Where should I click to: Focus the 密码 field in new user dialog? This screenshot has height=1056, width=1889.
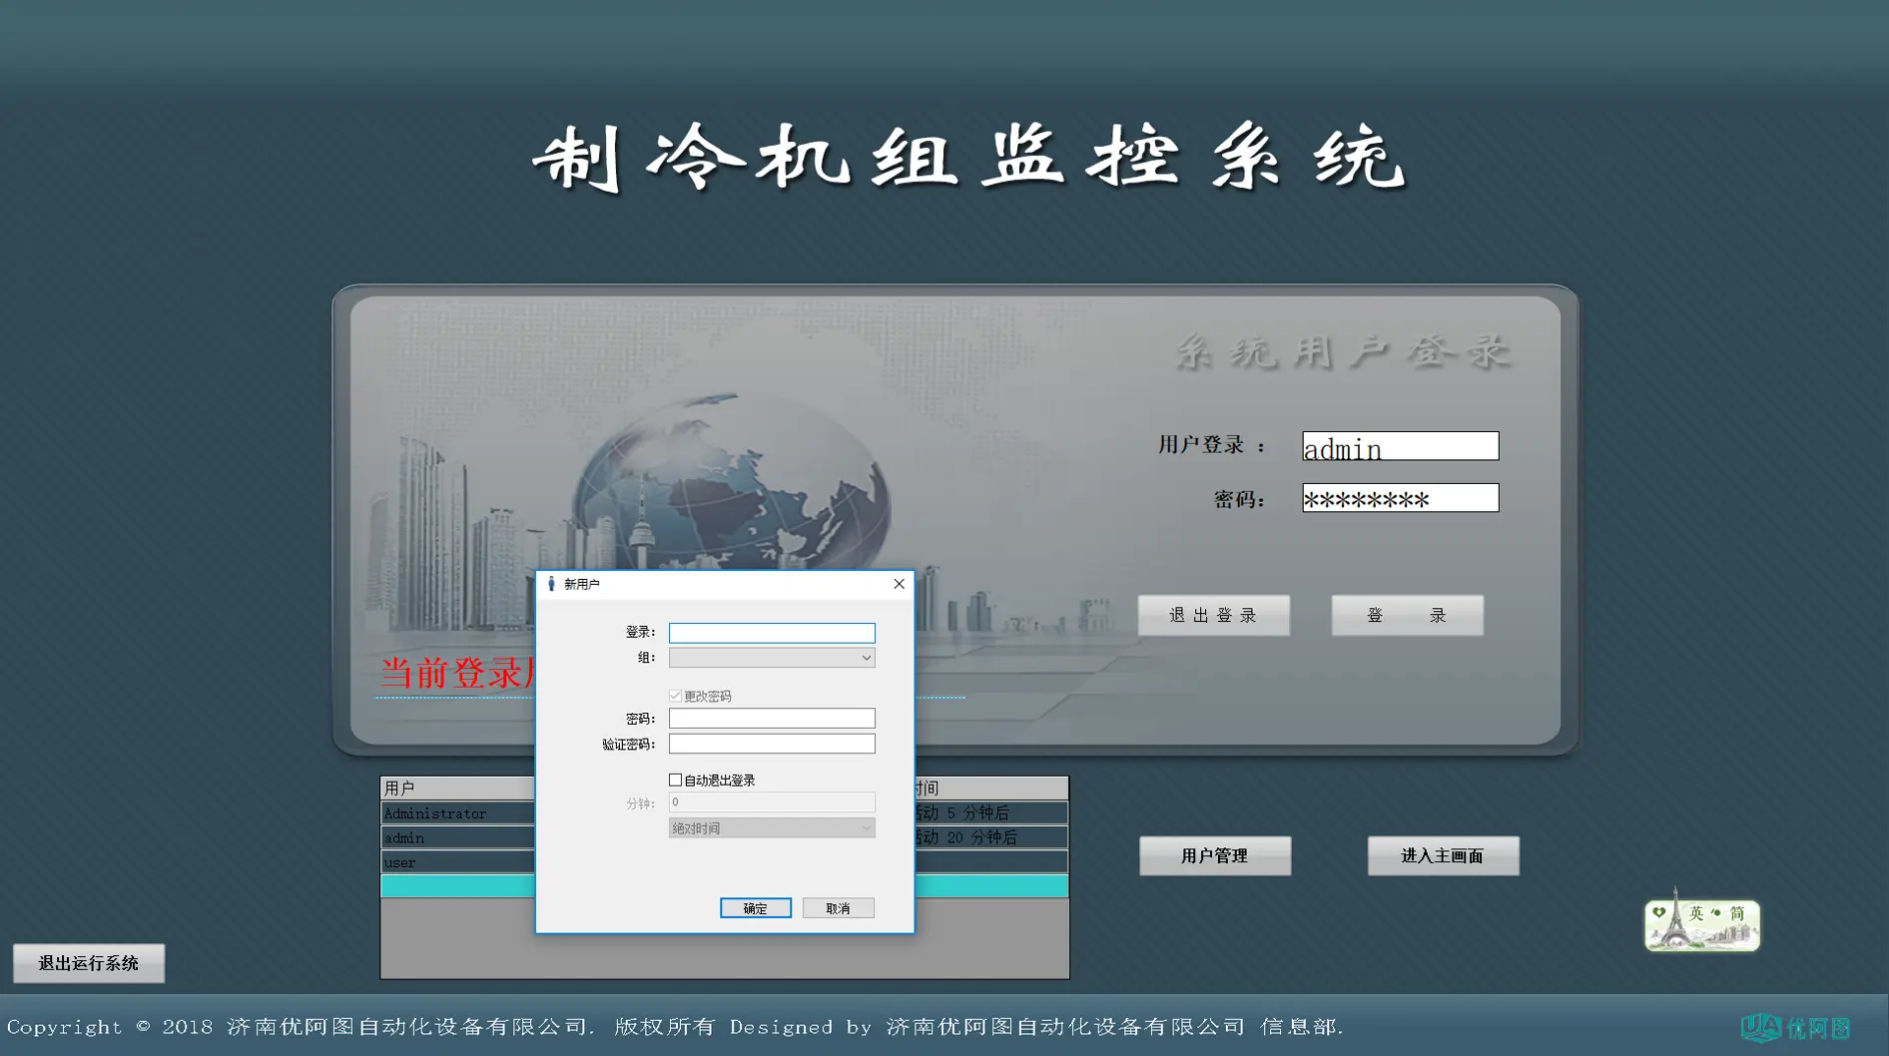click(771, 719)
